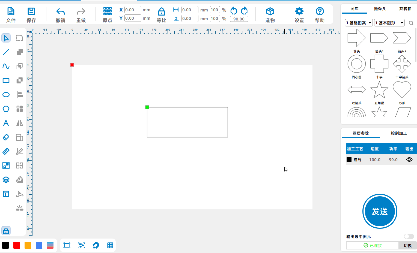Image resolution: width=417 pixels, height=253 pixels.
Task: Click the width mm input field
Action: 190,10
